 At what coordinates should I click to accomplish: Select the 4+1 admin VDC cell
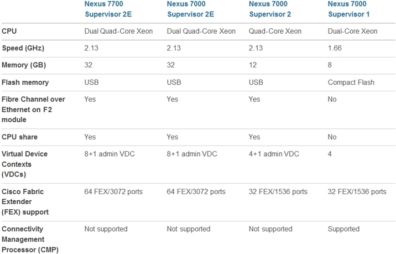pos(274,154)
